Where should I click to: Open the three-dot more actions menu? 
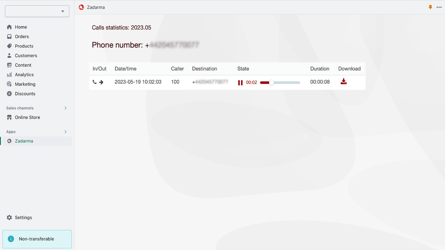point(439,7)
